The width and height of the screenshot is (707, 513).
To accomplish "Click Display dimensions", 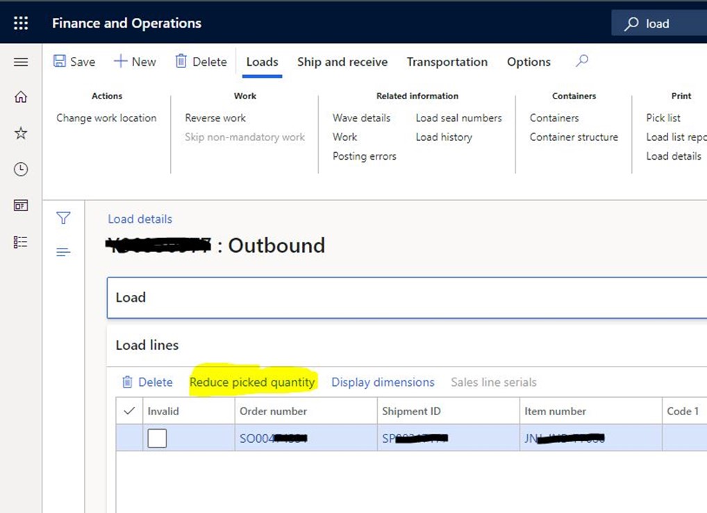I will (383, 382).
